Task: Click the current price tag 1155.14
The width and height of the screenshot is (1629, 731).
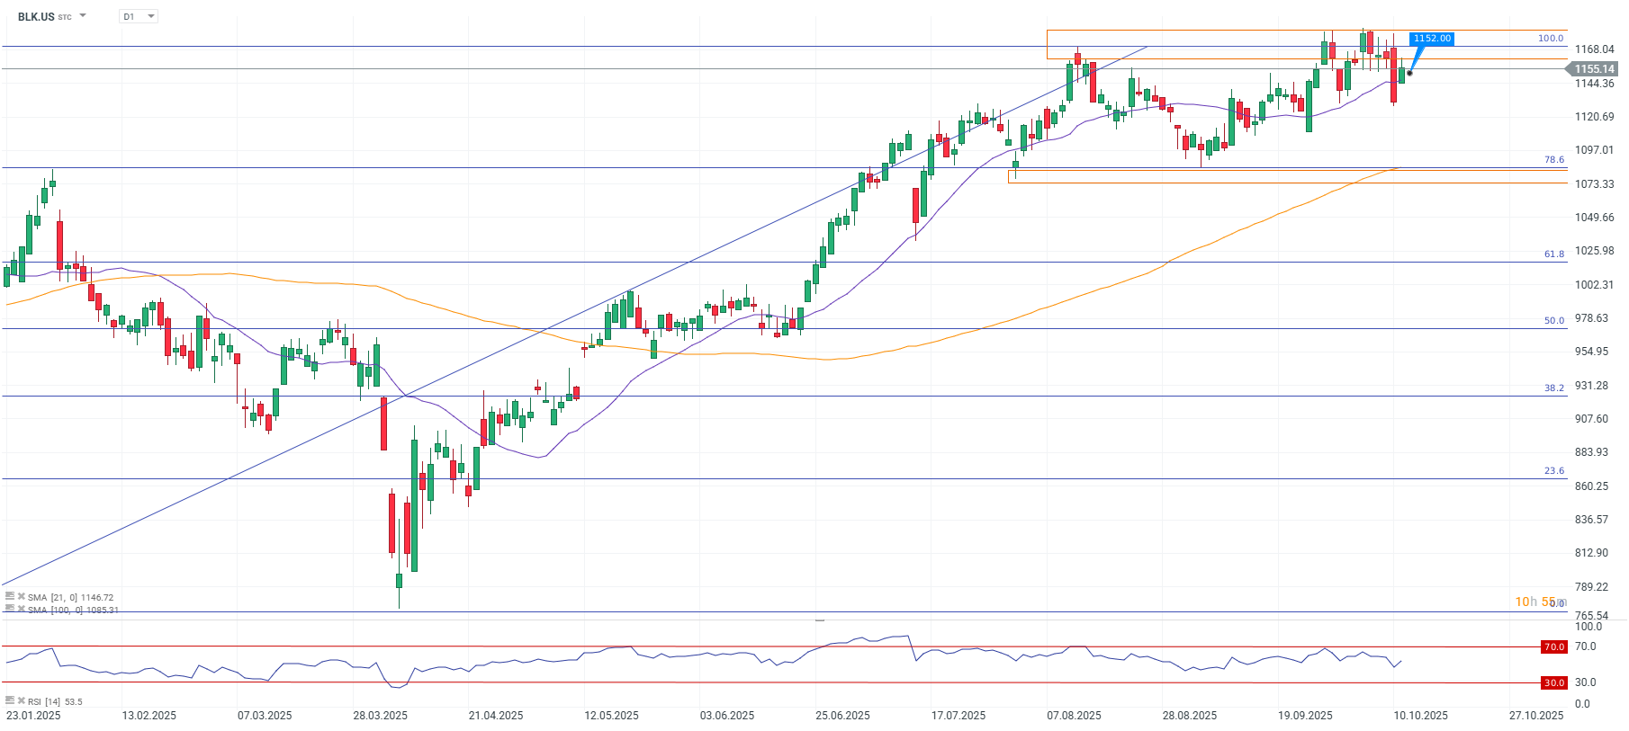Action: [1594, 69]
